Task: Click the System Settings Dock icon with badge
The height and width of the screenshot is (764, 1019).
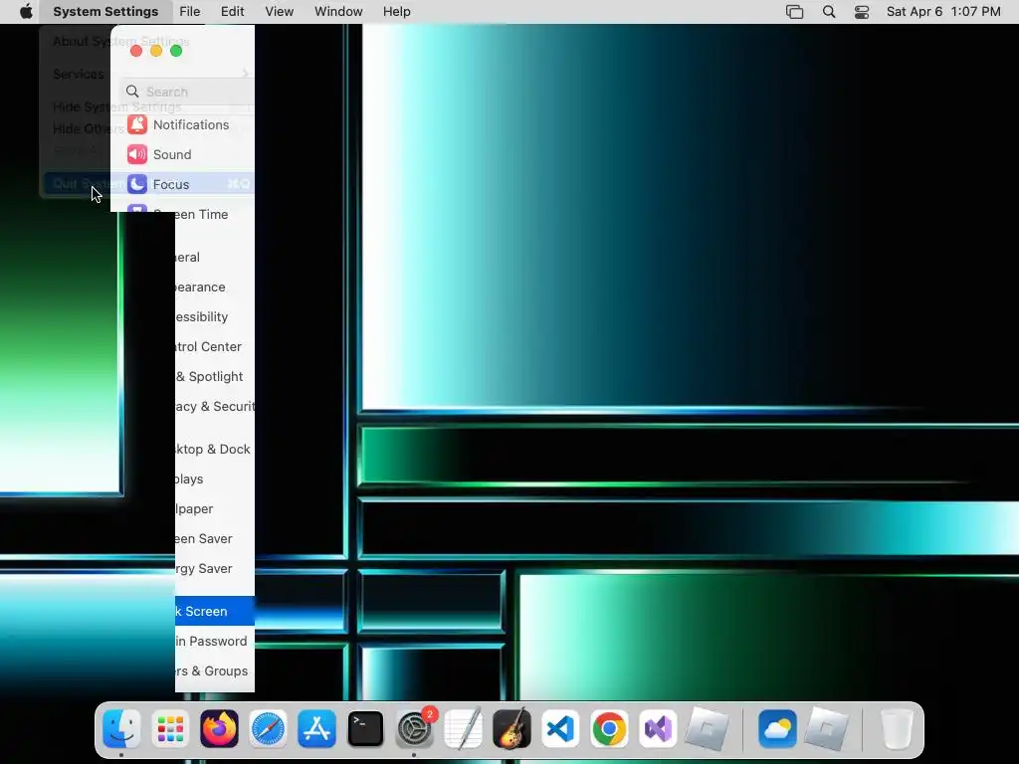Action: pyautogui.click(x=415, y=729)
